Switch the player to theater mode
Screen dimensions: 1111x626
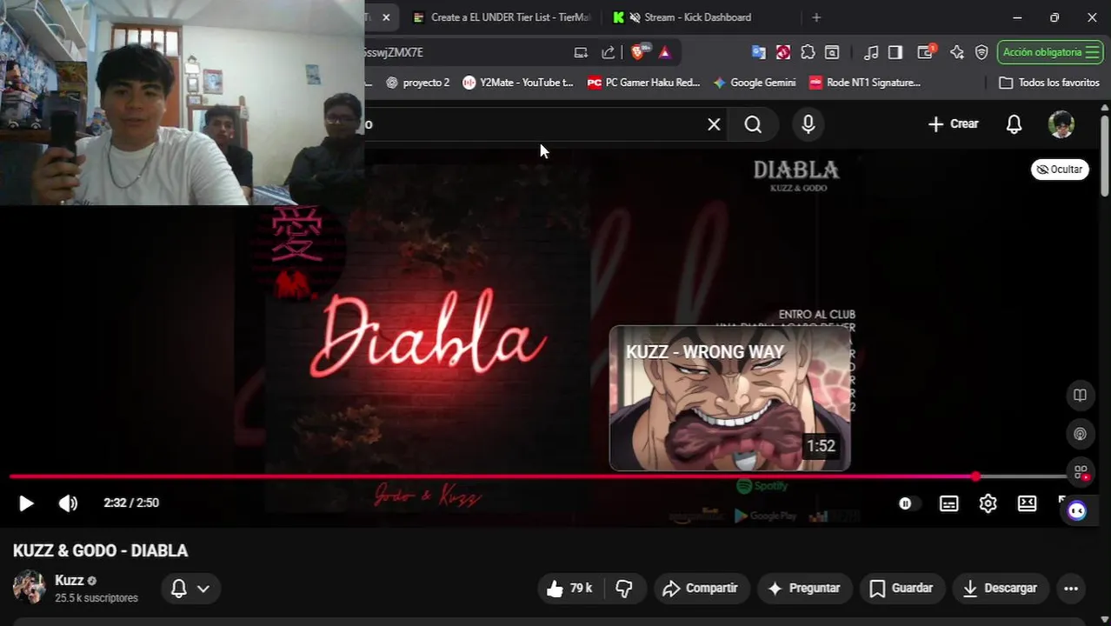click(1028, 503)
